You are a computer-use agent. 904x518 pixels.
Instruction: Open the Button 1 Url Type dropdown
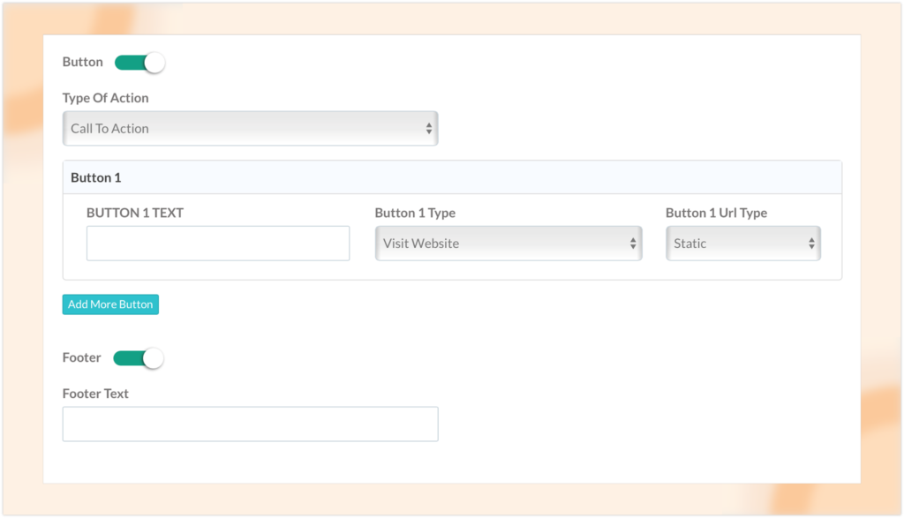pyautogui.click(x=743, y=244)
